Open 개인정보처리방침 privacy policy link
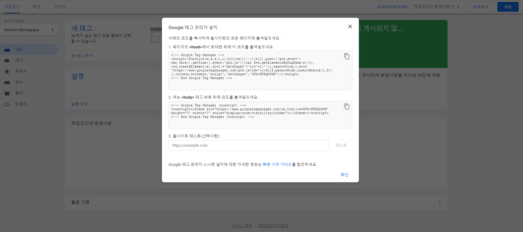This screenshot has width=523, height=232. [x=273, y=225]
